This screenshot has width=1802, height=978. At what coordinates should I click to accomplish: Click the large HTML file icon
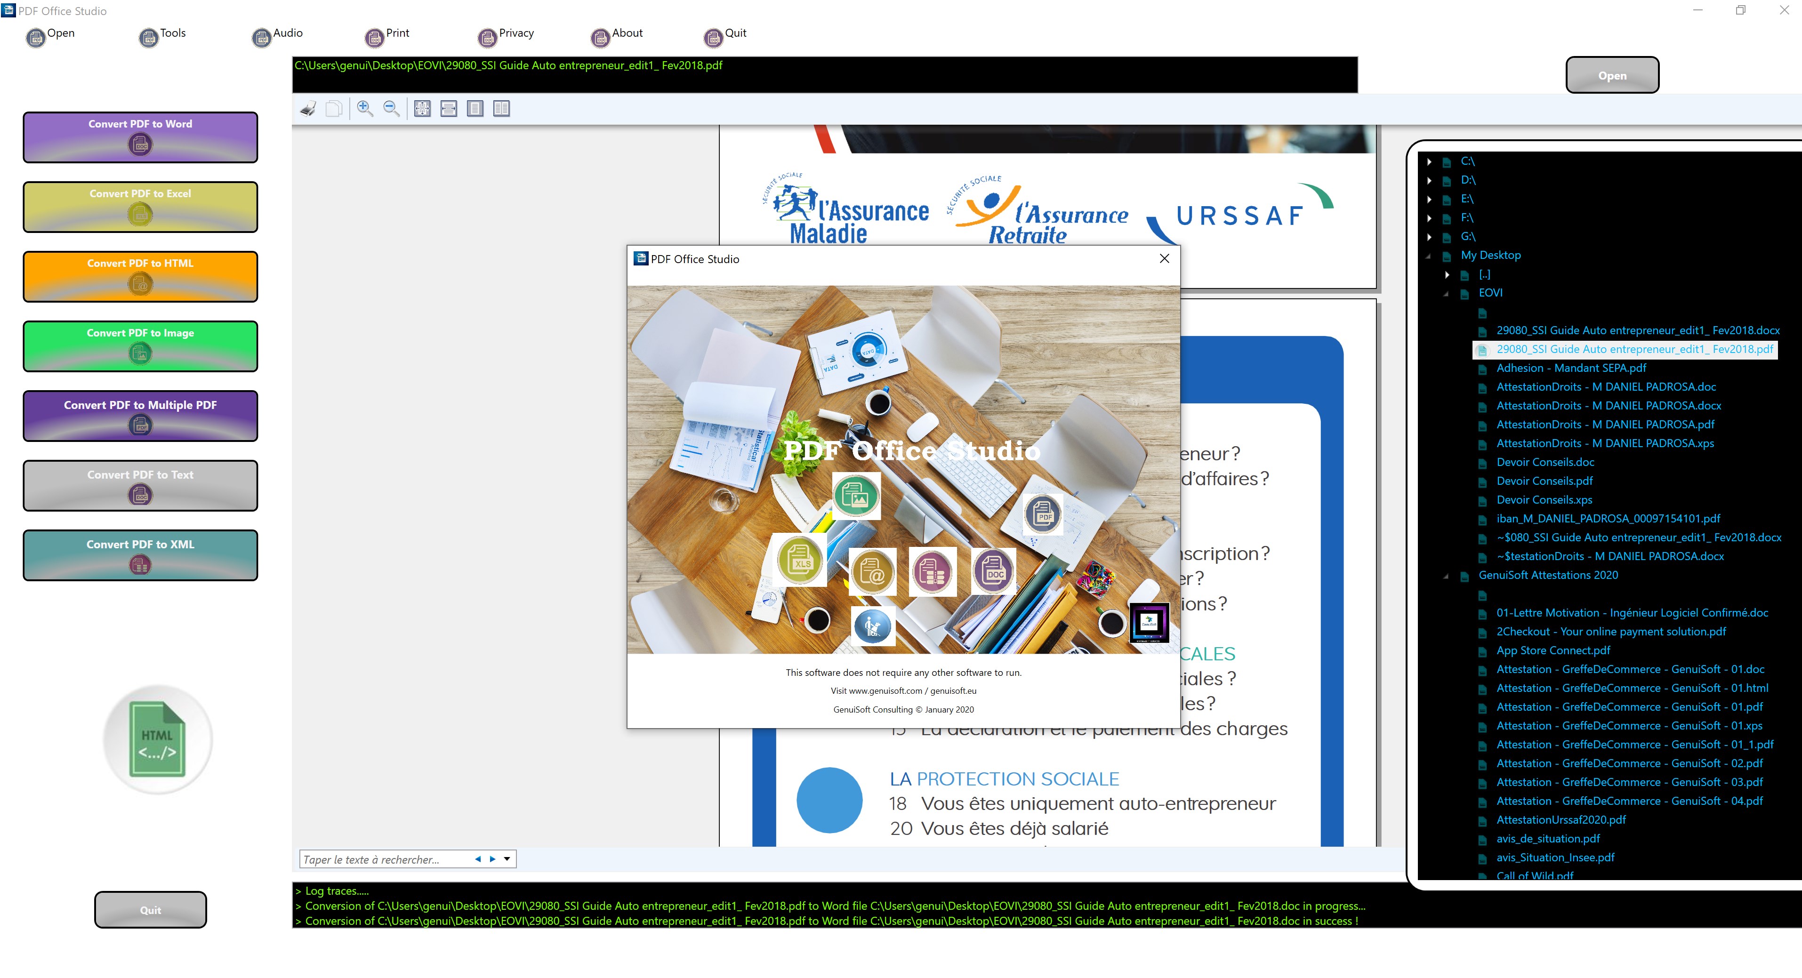[157, 739]
